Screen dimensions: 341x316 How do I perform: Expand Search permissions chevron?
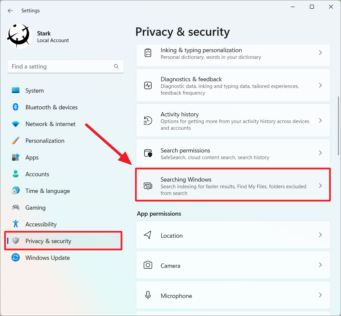click(320, 153)
